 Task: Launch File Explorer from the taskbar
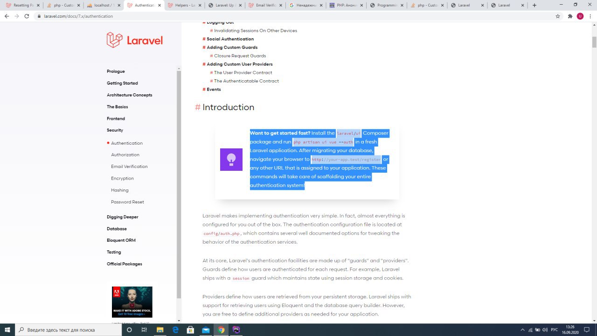click(x=160, y=329)
